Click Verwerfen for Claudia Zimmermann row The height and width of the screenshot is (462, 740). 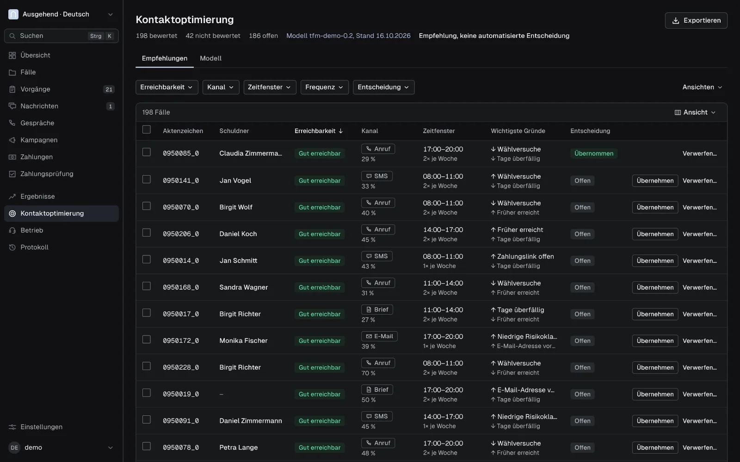699,154
